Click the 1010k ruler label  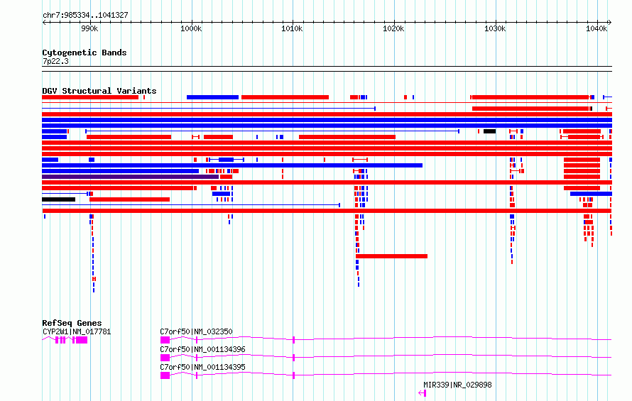point(293,28)
